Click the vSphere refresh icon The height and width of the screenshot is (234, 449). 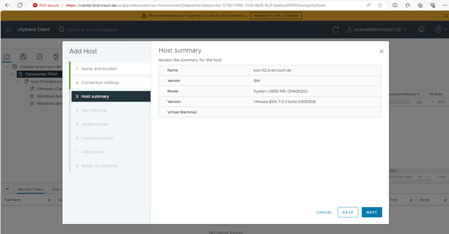pos(336,30)
